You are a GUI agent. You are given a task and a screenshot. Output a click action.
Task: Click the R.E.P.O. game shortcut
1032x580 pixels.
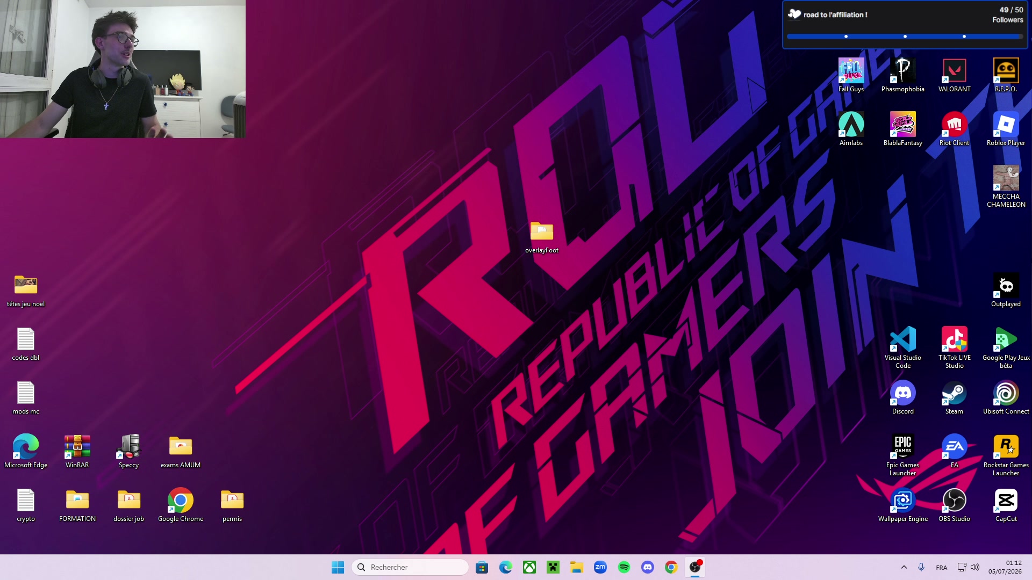tap(1006, 76)
